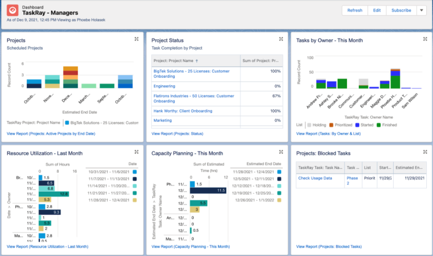Expand the Capacity Planning widget

pyautogui.click(x=281, y=152)
